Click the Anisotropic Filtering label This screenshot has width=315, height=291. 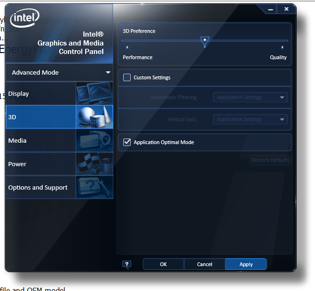tap(173, 97)
